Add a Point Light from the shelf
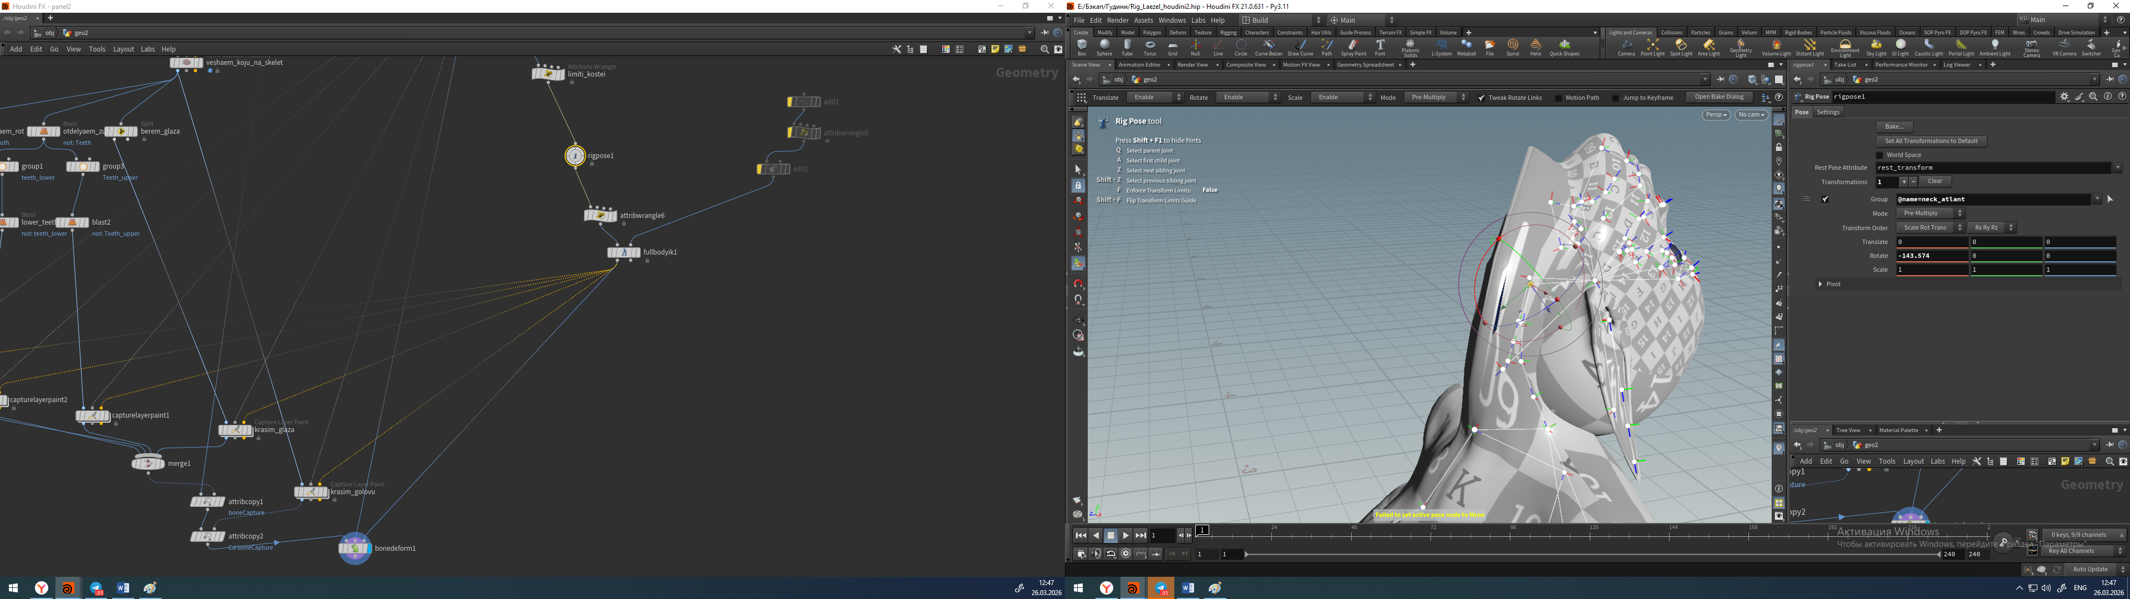2130x599 pixels. coord(1653,48)
